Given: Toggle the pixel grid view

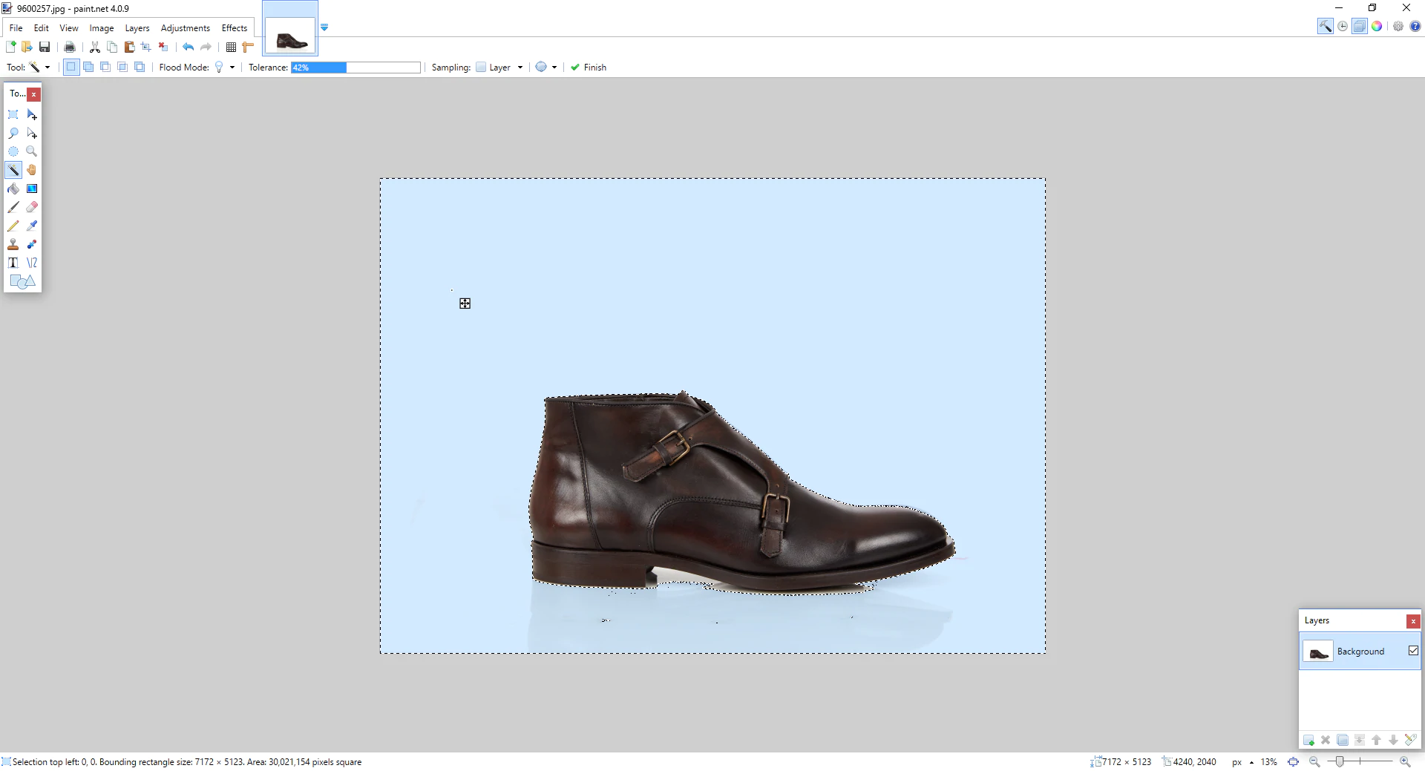Looking at the screenshot, I should [x=231, y=47].
